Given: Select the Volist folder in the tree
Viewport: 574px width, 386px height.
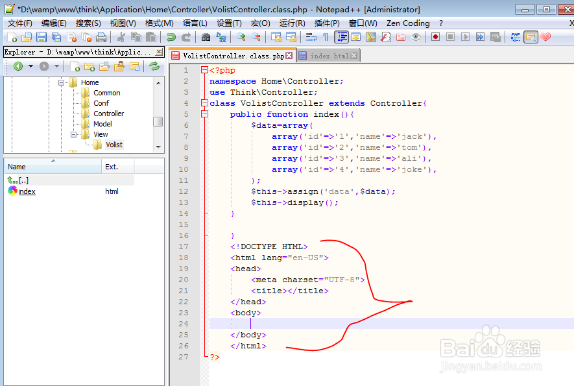Looking at the screenshot, I should point(114,145).
